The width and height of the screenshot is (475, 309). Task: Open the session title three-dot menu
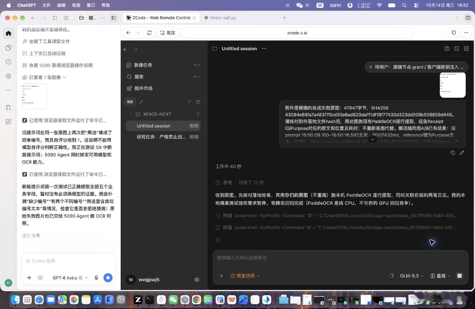click(x=264, y=49)
